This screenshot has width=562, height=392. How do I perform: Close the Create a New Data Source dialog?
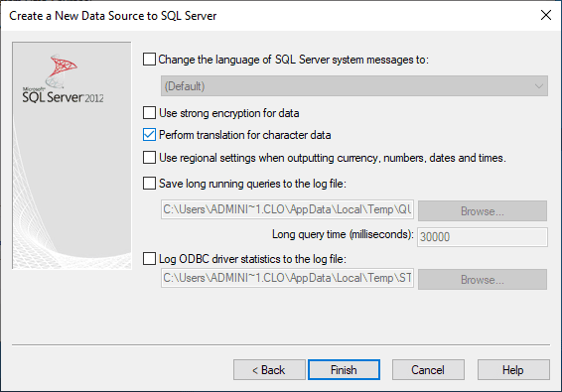pyautogui.click(x=546, y=15)
